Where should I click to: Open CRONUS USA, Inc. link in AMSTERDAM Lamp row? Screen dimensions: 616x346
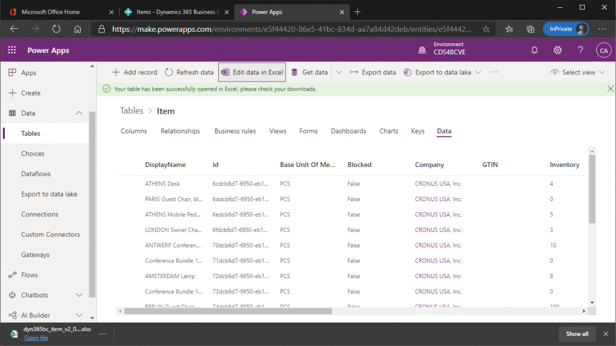coord(438,276)
